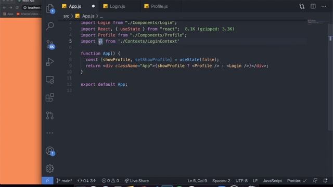Open the feedback icon in status bar
333x187 pixels.
[x=315, y=181]
